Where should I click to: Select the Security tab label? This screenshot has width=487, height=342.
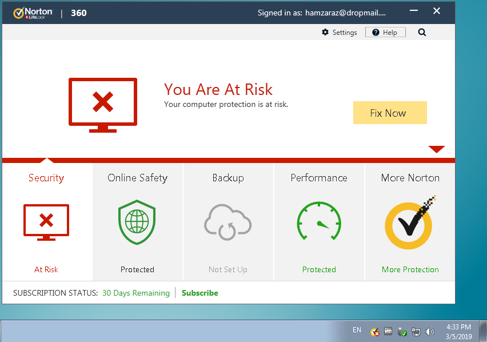46,178
